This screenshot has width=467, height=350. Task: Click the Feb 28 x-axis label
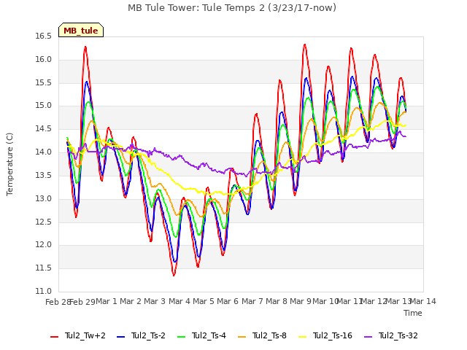pyautogui.click(x=58, y=302)
